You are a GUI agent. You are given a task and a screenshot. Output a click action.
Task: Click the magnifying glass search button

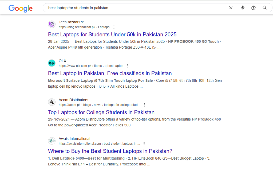tap(264, 8)
